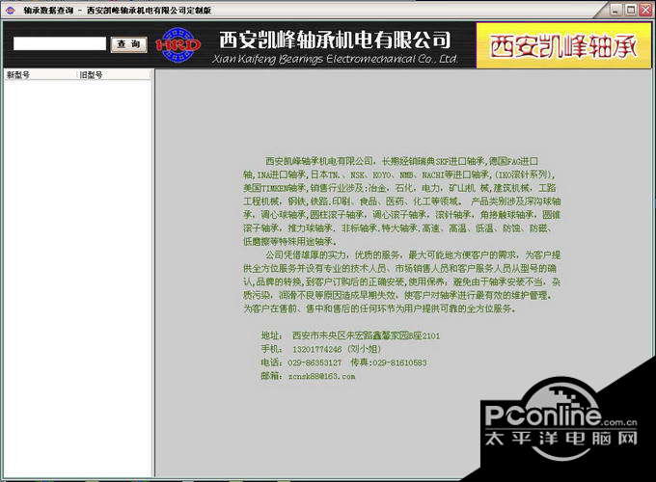The width and height of the screenshot is (656, 482).
Task: Click the mobile number 13201774246
Action: pyautogui.click(x=316, y=349)
